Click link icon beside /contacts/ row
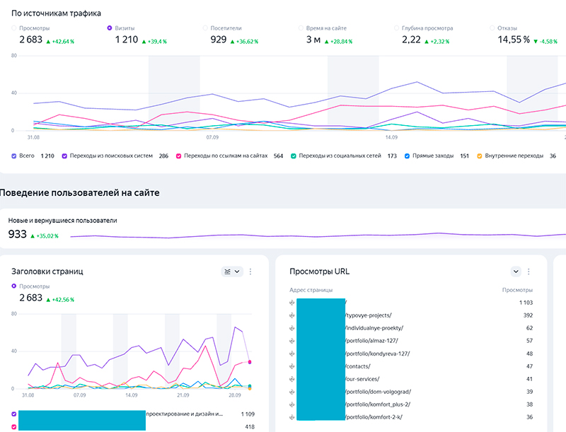 [292, 366]
